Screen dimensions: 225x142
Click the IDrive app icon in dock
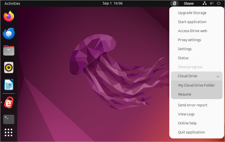pyautogui.click(x=9, y=103)
